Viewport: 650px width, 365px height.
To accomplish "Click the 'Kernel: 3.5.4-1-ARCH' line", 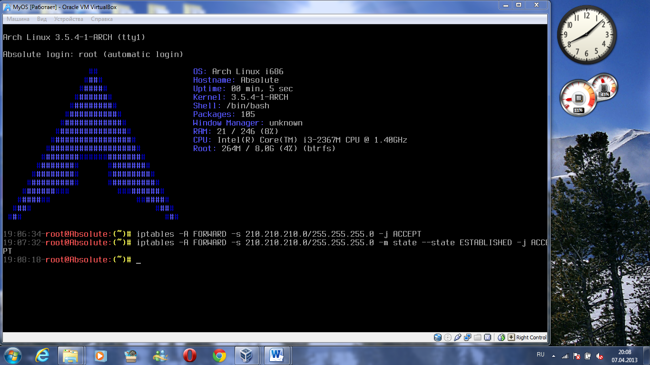I will [x=241, y=97].
